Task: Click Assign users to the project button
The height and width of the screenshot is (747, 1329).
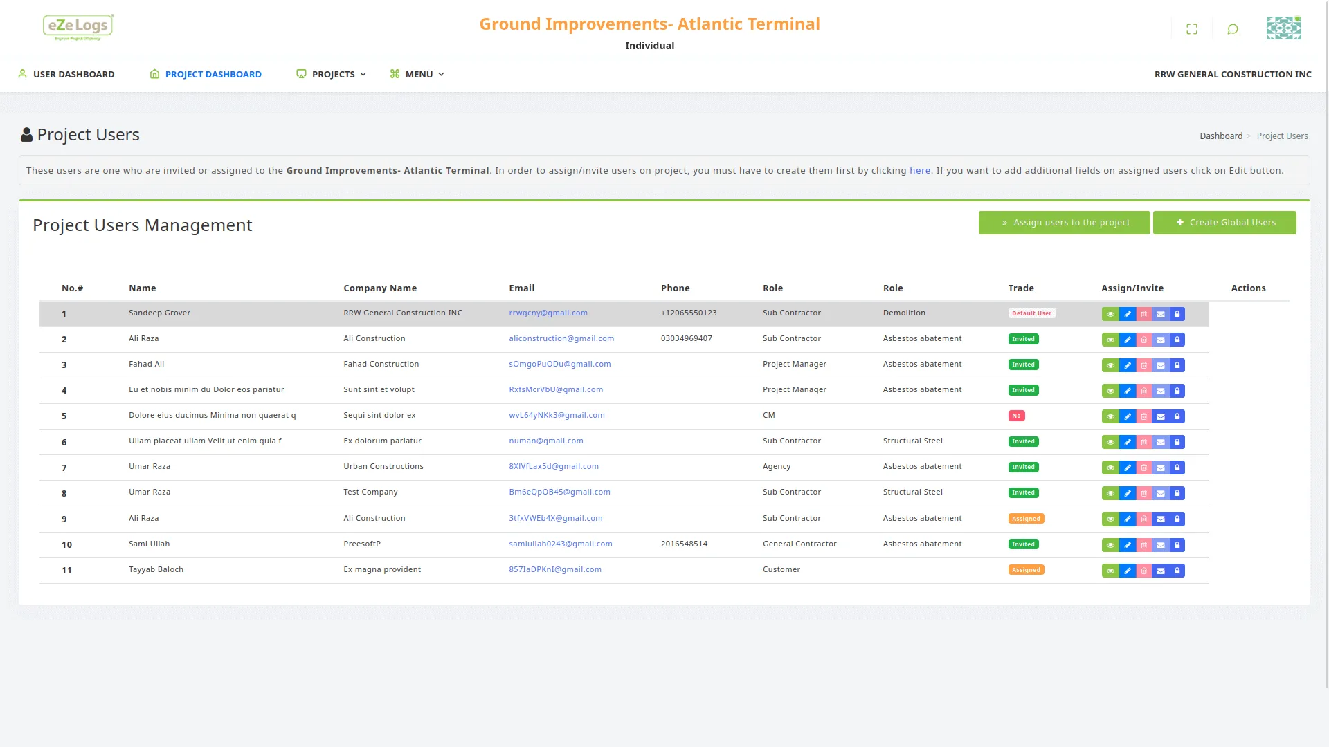Action: [x=1064, y=223]
